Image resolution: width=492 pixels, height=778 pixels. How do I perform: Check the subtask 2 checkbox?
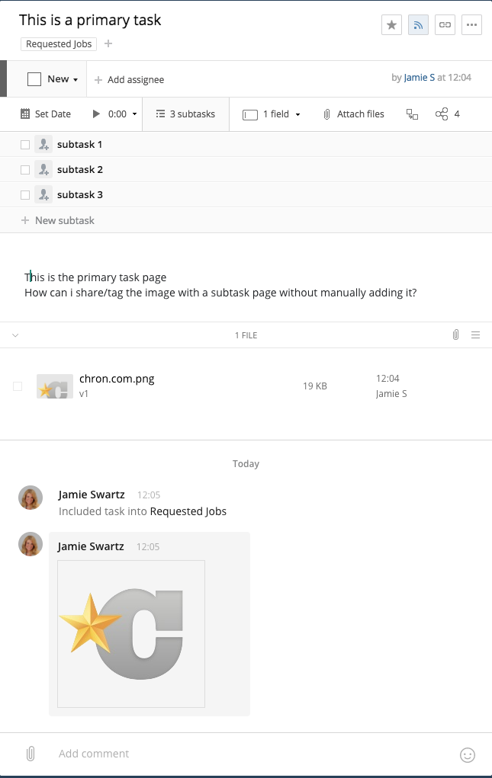(x=25, y=170)
